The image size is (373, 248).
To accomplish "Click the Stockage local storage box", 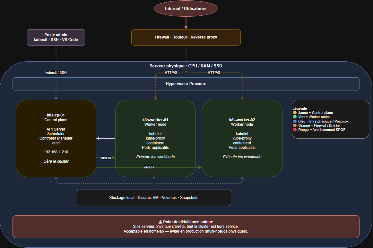I will [154, 198].
